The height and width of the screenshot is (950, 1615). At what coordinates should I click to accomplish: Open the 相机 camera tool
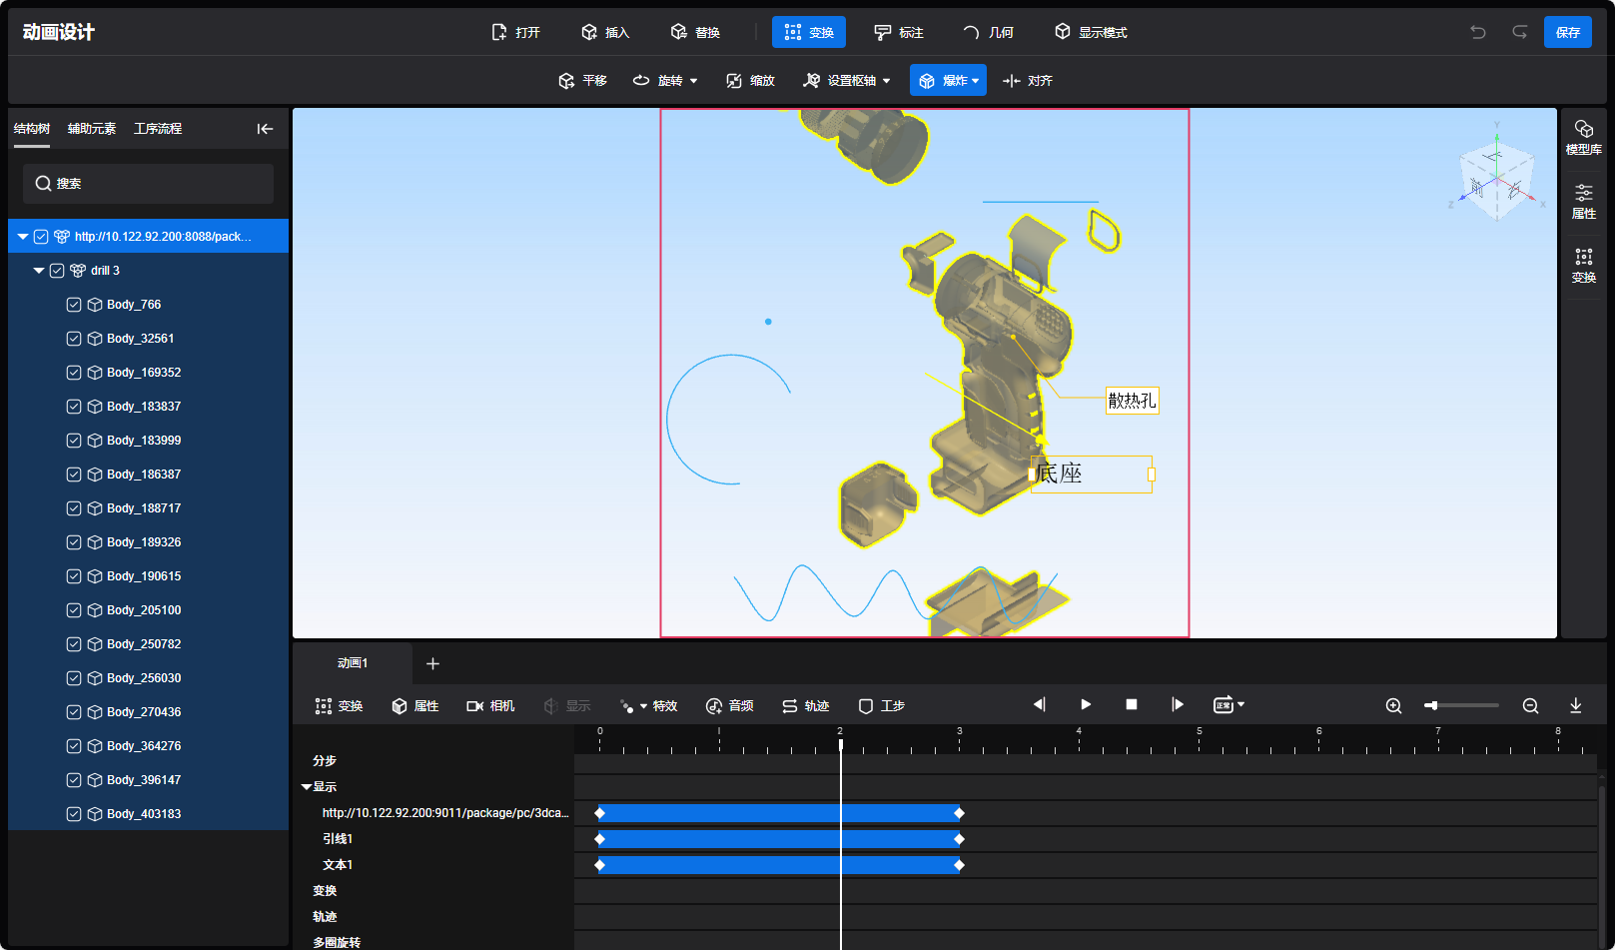pos(490,706)
